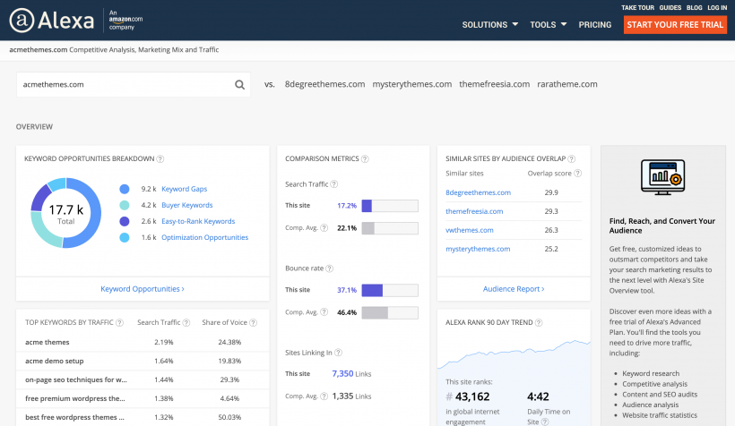The height and width of the screenshot is (426, 735).
Task: Click the keyword breakdown donut chart
Action: 66,213
